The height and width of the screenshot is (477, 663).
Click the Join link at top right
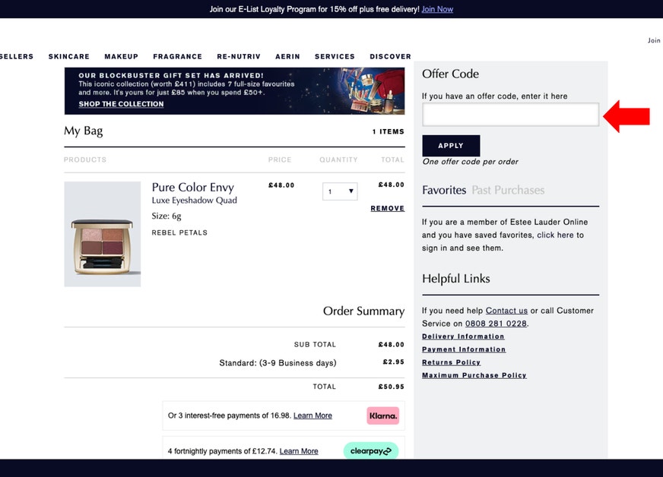tap(654, 40)
